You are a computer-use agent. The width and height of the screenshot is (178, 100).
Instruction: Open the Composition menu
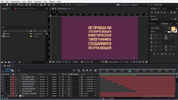point(15,1)
